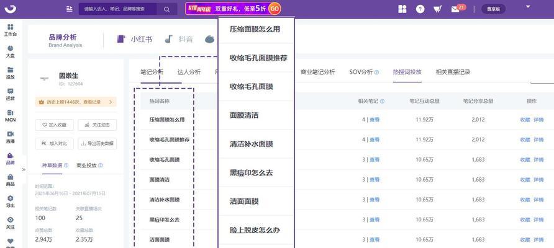Open the 商品 products sidebar icon
The height and width of the screenshot is (248, 554).
point(10,180)
